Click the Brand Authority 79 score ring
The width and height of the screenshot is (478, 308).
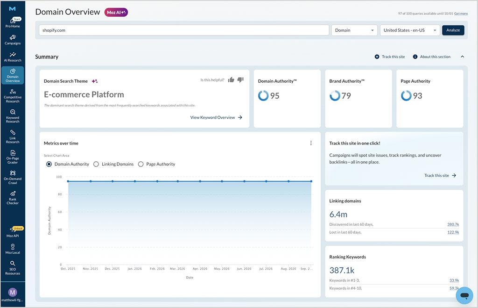click(335, 95)
